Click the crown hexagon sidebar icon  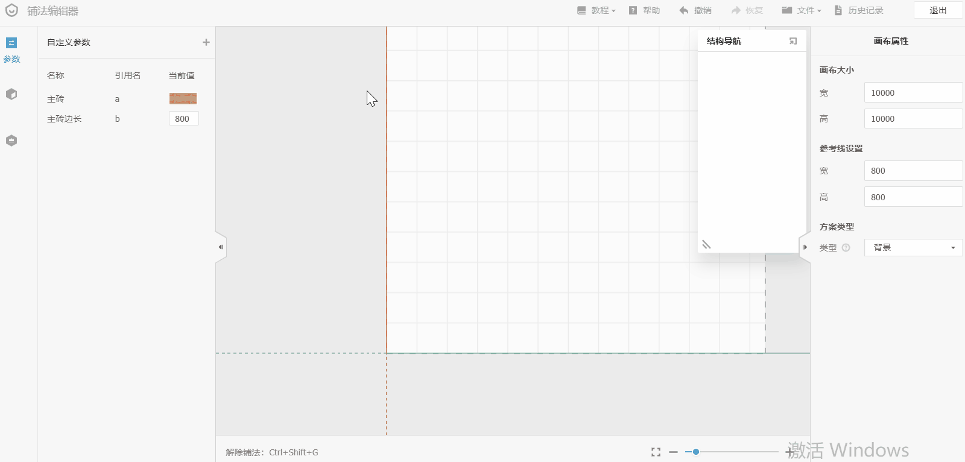[11, 141]
